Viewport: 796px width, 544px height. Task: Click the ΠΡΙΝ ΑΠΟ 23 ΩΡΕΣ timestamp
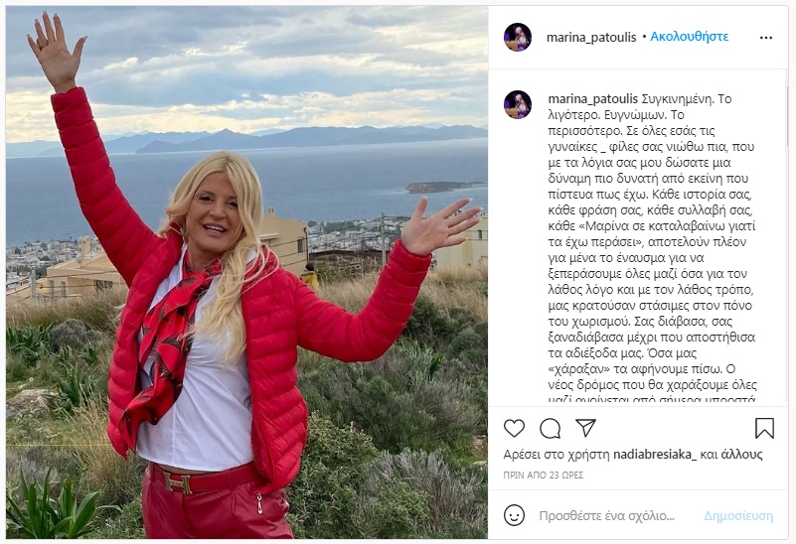pyautogui.click(x=544, y=476)
